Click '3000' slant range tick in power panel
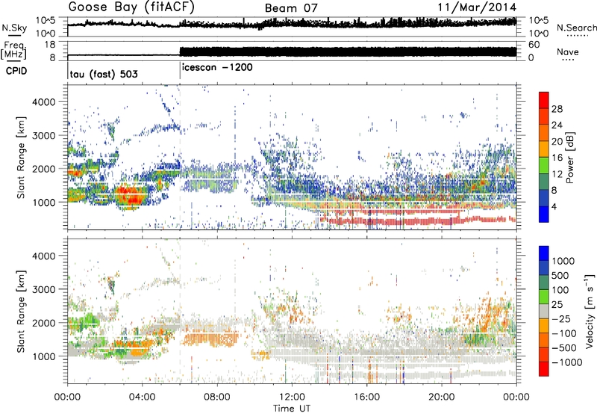Image resolution: width=597 pixels, height=413 pixels. coord(44,136)
